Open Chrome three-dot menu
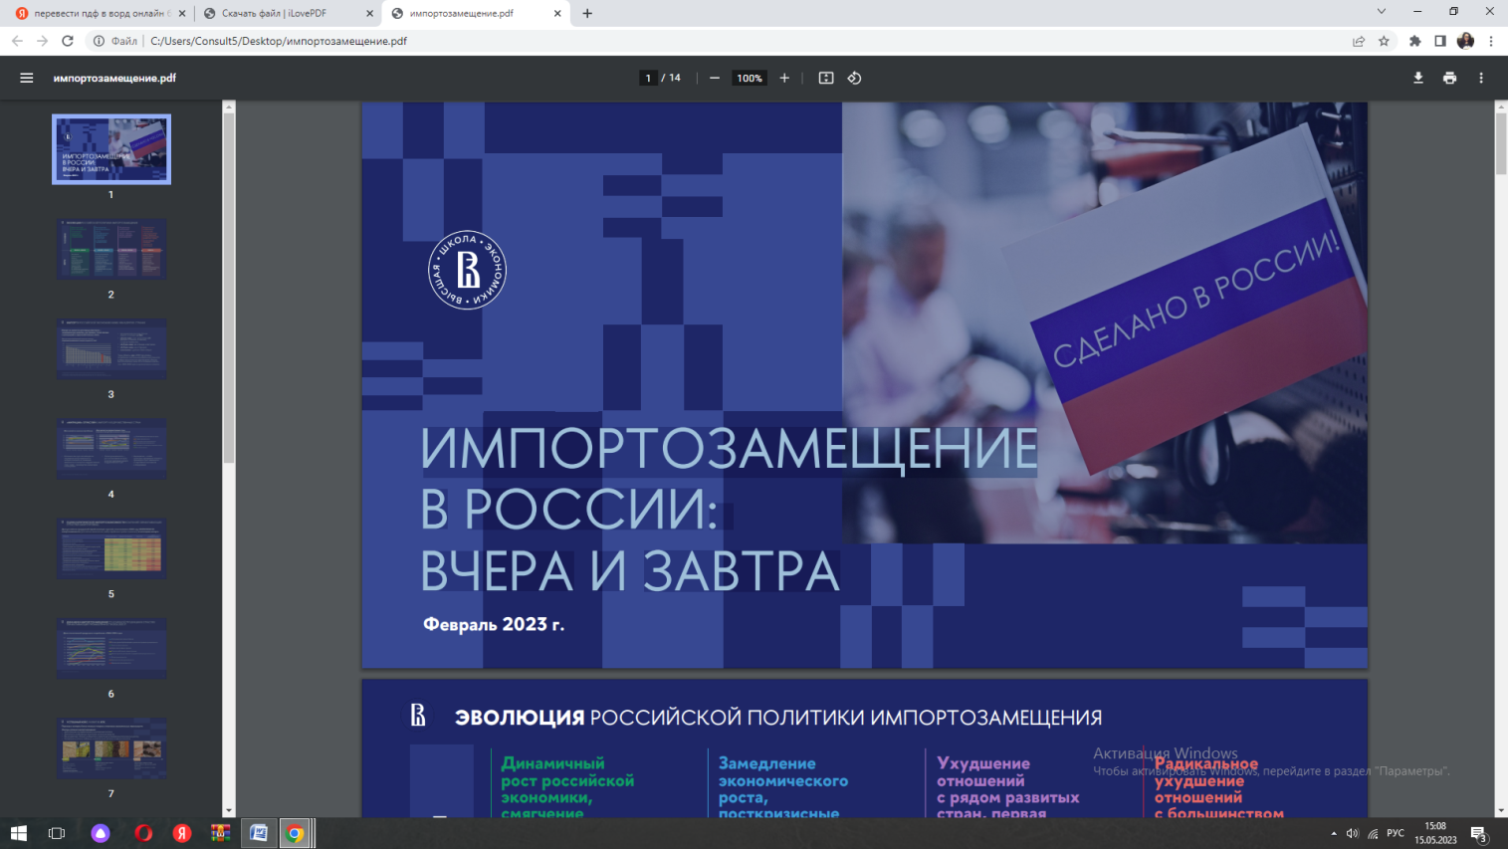The height and width of the screenshot is (849, 1508). [1491, 41]
